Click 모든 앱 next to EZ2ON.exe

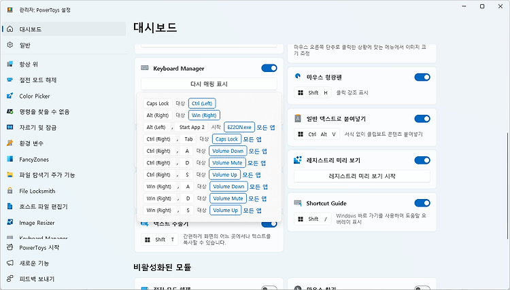pos(266,127)
